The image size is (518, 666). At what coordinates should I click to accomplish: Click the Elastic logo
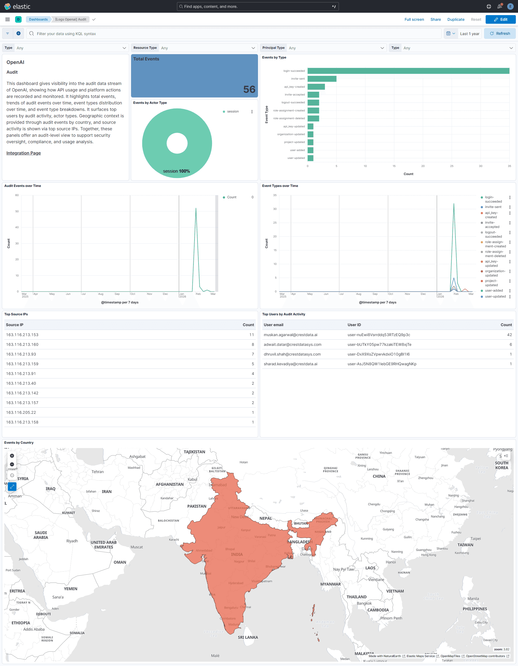click(x=17, y=6)
